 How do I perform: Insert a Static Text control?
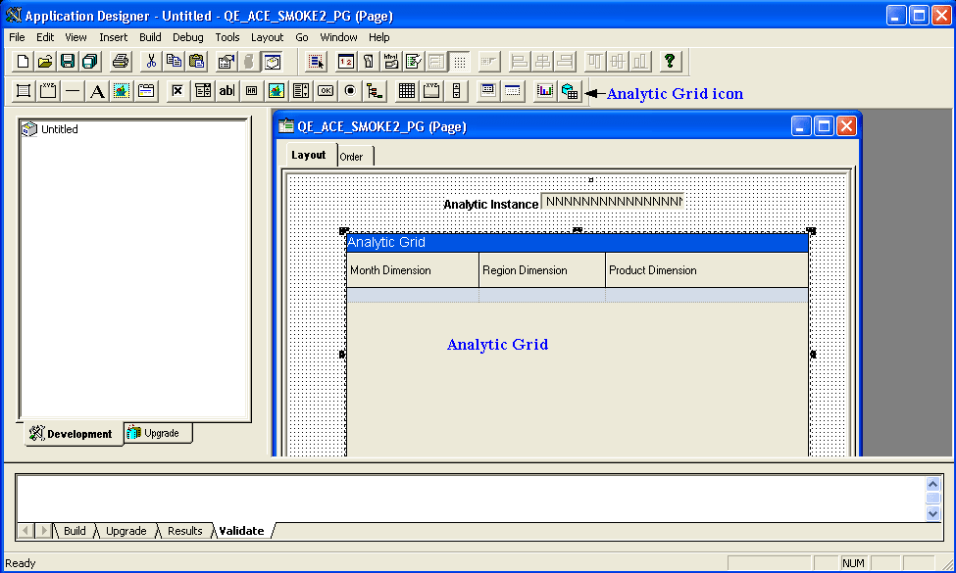tap(98, 90)
